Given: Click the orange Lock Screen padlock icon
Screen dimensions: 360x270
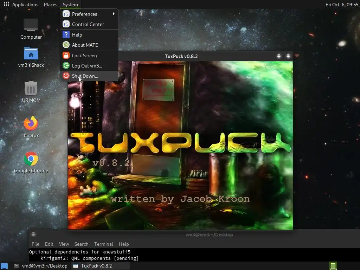Looking at the screenshot, I should click(66, 55).
